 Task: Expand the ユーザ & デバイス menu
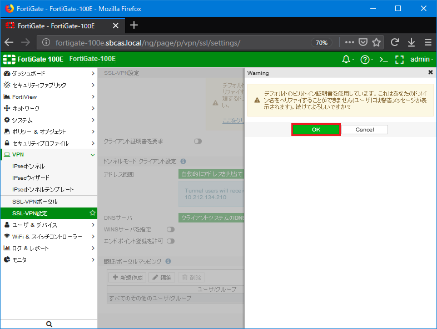(49, 225)
